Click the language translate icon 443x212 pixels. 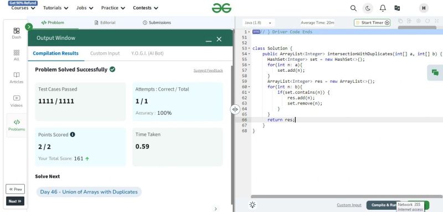397,8
